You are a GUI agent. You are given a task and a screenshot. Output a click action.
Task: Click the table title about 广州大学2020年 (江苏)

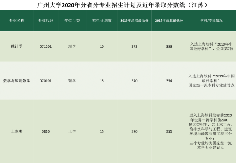coord(122,5)
